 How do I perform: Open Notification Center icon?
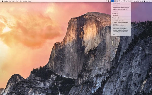[x=150, y=1]
